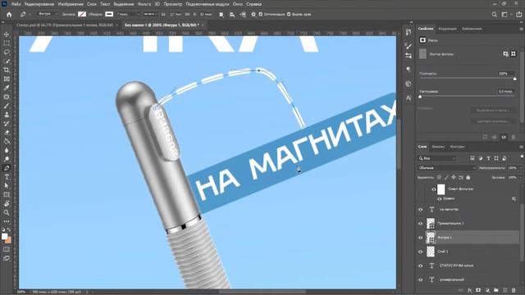Screen dimensions: 525x295
Task: Delete layer with trash icon in Layers
Action: pos(514,290)
